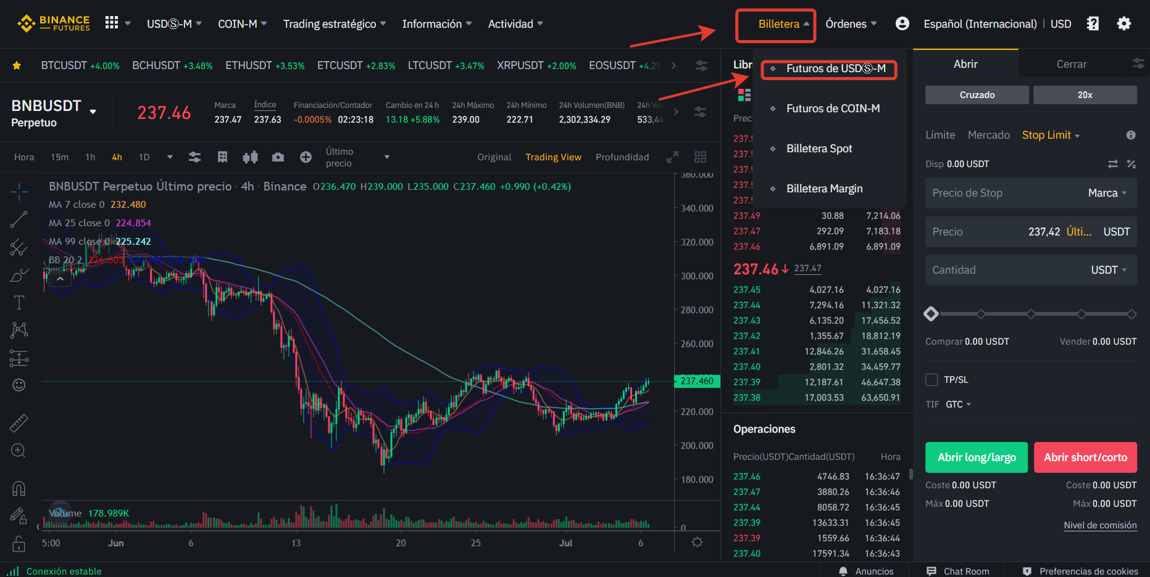The width and height of the screenshot is (1150, 577).
Task: Expand Trading estratégico menu
Action: pos(335,24)
